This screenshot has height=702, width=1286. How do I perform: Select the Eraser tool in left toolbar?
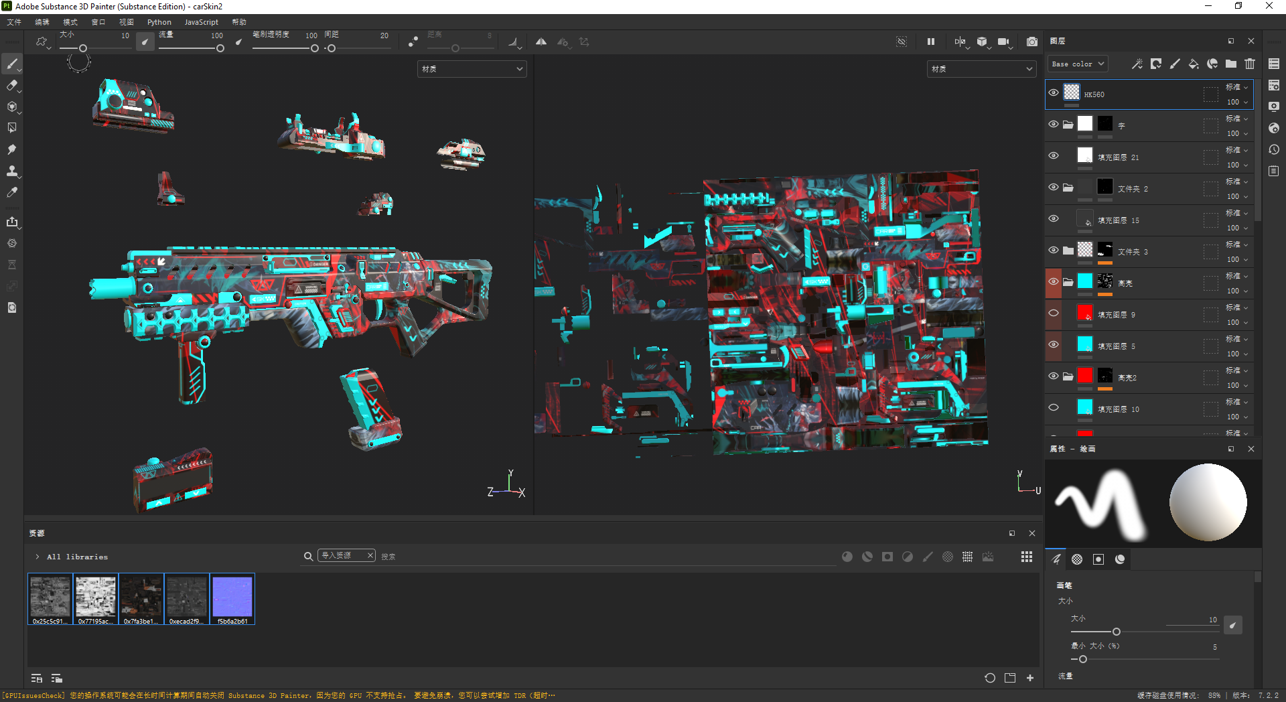11,85
